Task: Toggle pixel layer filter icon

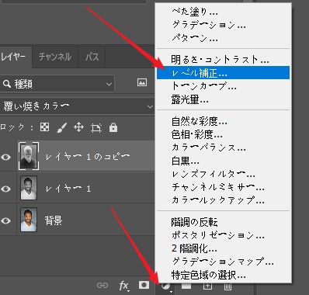Action: (x=142, y=82)
